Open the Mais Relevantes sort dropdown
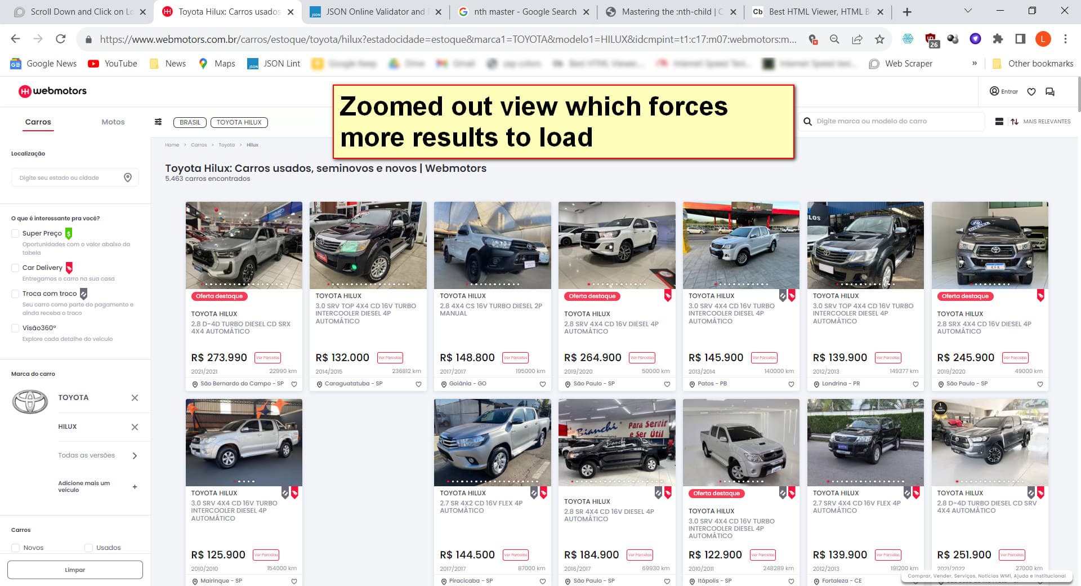 [1040, 121]
